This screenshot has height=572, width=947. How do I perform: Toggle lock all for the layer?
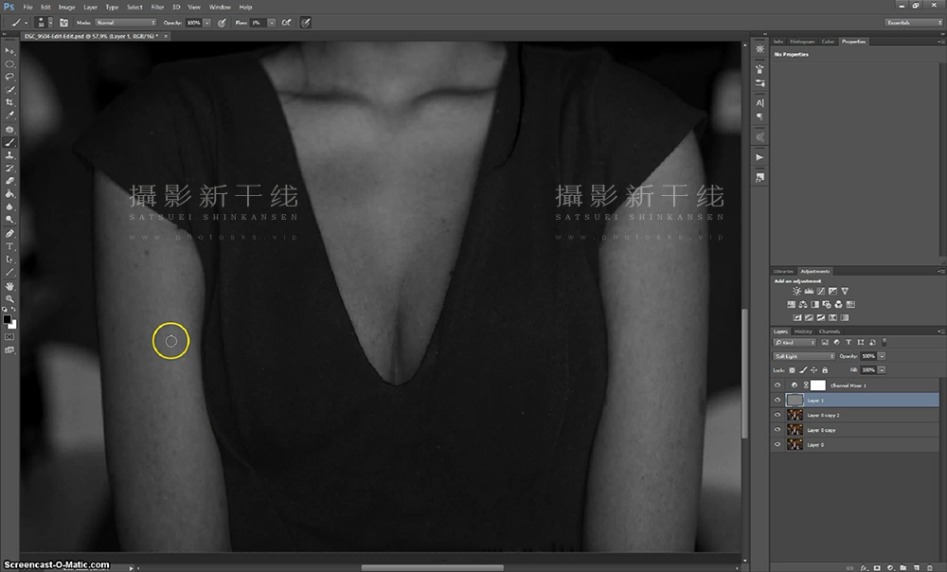825,370
